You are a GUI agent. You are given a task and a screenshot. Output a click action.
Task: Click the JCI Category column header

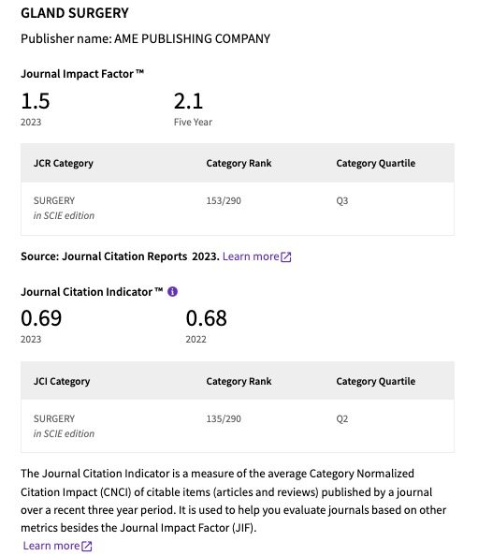(62, 381)
